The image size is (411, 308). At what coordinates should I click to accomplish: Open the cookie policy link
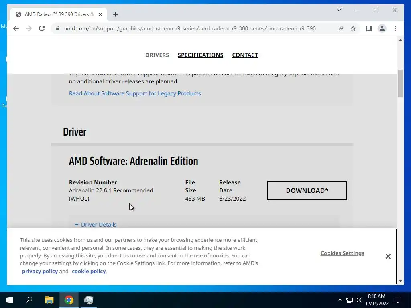click(89, 272)
